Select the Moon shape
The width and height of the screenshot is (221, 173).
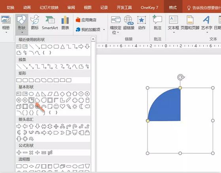click(81, 106)
